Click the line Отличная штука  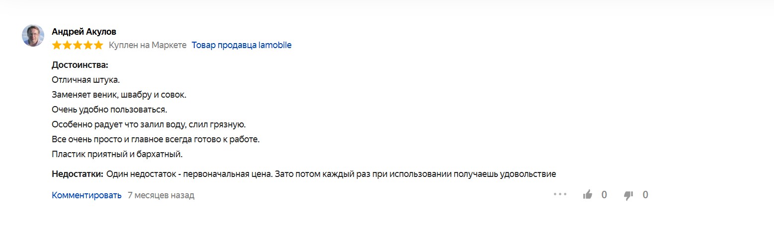click(x=86, y=79)
